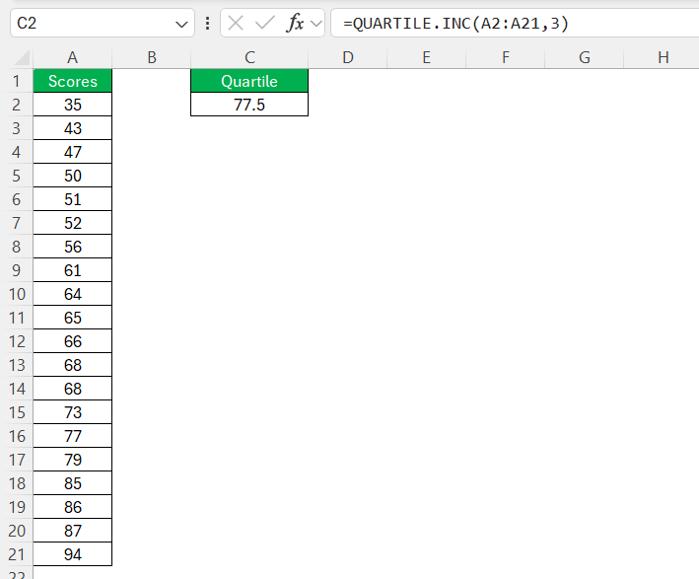Select row 3 header
Screen dimensions: 699x579
click(x=17, y=128)
